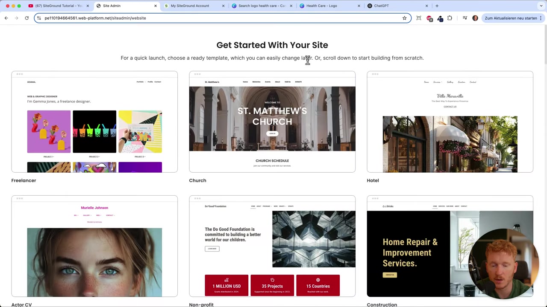Bookmark this page with the star icon
This screenshot has height=307, width=547.
[404, 18]
